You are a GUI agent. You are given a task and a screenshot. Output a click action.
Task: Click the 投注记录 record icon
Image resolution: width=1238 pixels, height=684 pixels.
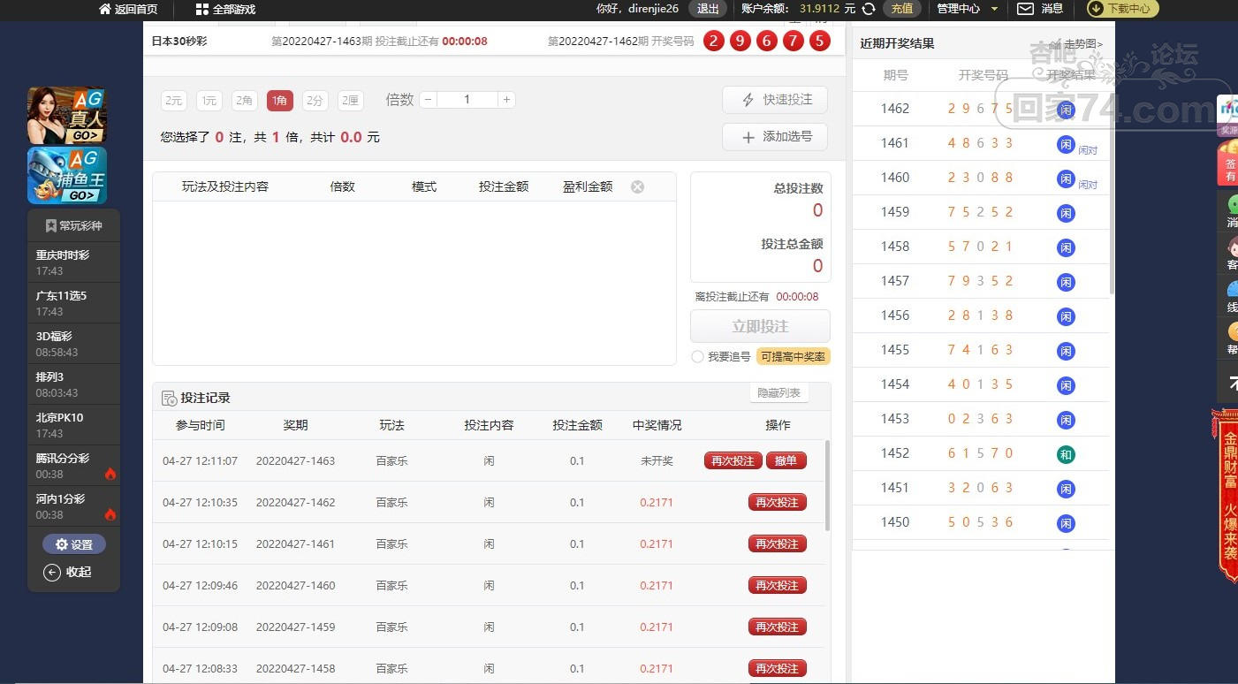click(x=170, y=399)
